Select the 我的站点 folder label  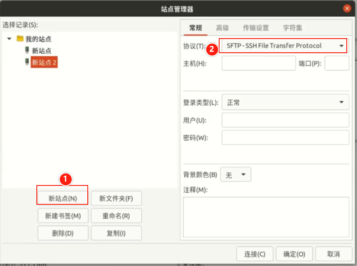click(38, 39)
